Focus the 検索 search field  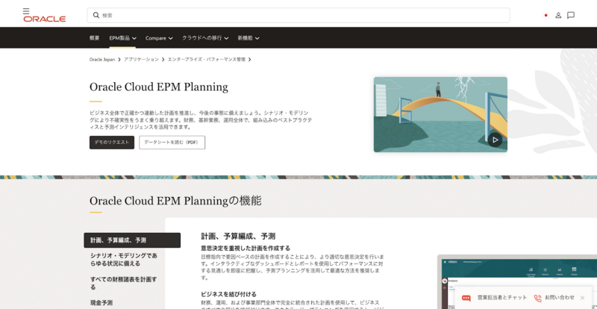(298, 15)
